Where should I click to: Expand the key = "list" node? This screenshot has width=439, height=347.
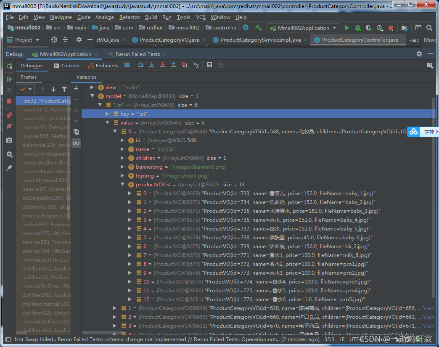click(x=107, y=114)
